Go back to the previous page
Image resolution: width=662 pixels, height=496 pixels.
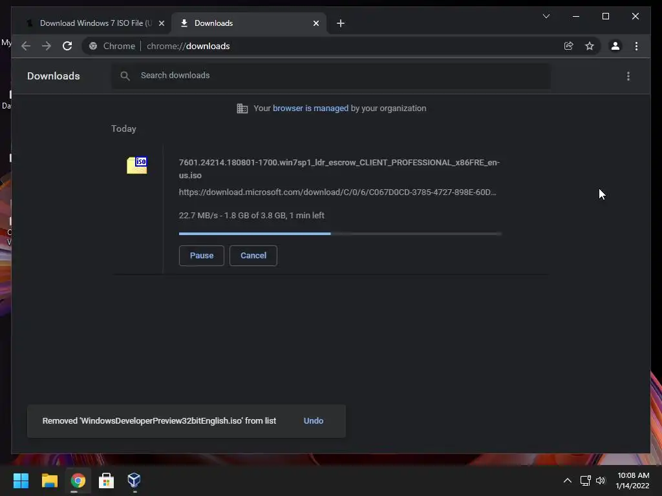tap(26, 46)
